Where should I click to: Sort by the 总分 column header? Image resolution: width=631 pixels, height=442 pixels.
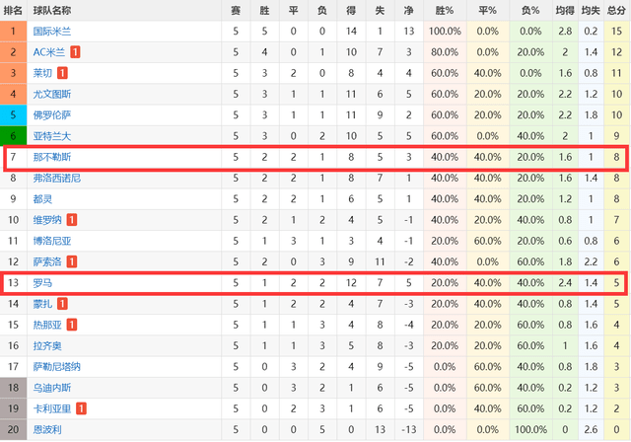click(x=616, y=11)
